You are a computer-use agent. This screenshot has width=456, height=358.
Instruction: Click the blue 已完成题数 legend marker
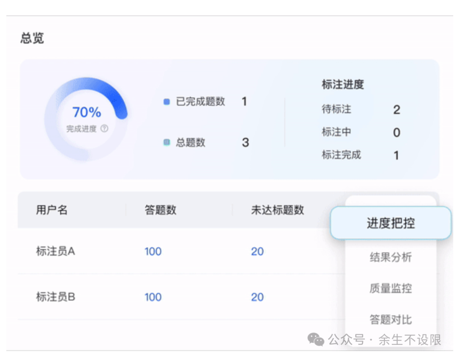[x=166, y=102]
